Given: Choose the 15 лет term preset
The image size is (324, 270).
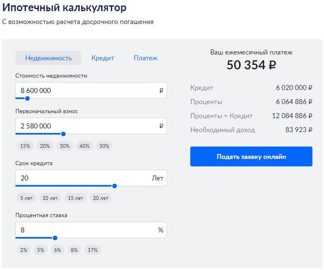Looking at the screenshot, I should point(75,198).
